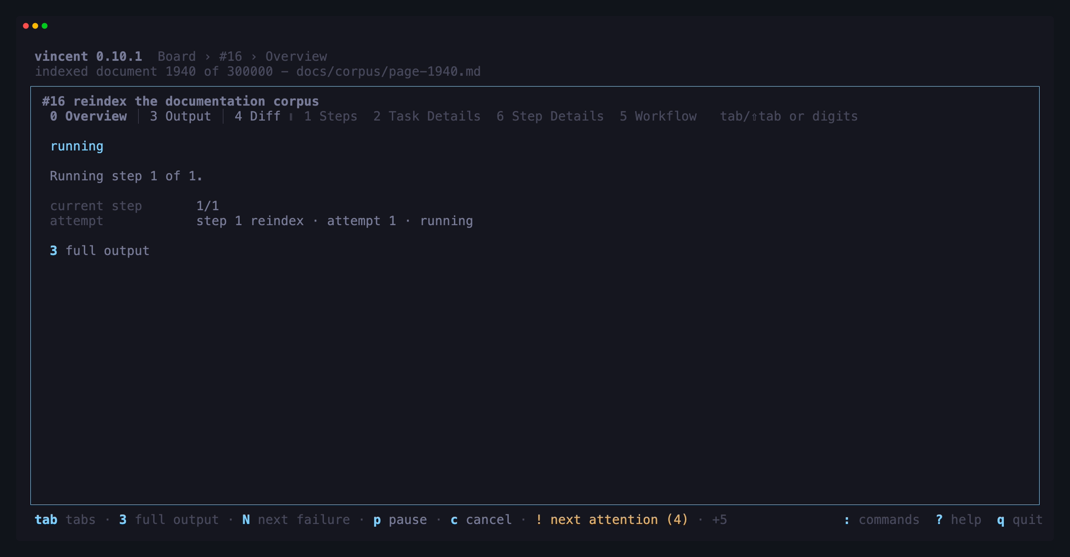Click Overview in the breadcrumb
This screenshot has height=557, width=1070.
click(296, 57)
